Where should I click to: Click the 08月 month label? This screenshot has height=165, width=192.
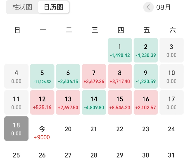coord(163,7)
